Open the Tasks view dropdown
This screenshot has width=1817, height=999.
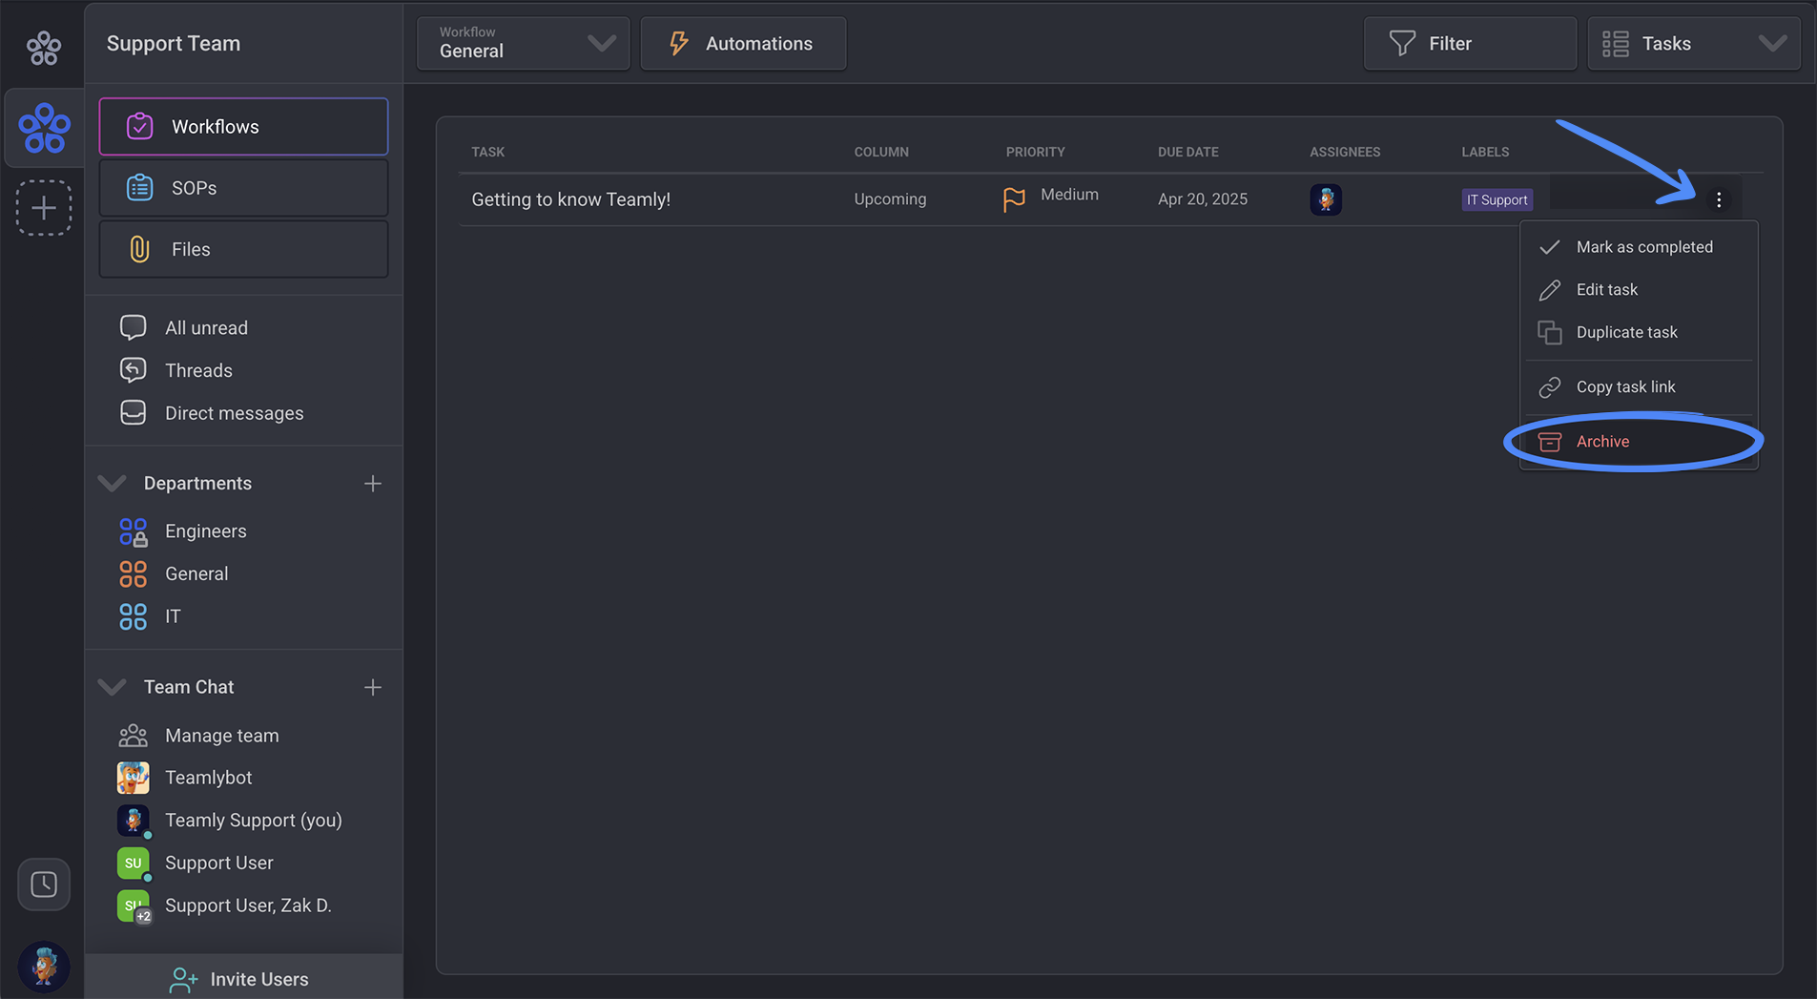(1694, 43)
